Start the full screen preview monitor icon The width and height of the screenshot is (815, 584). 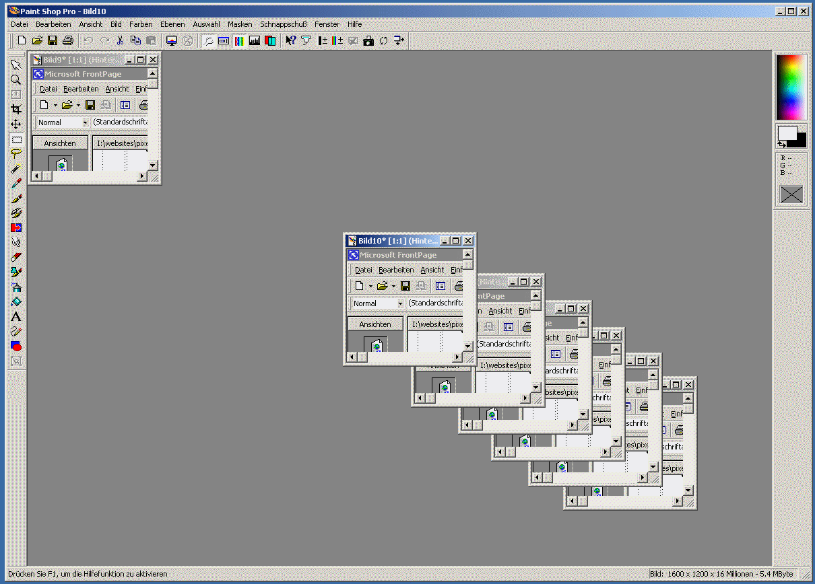point(172,40)
